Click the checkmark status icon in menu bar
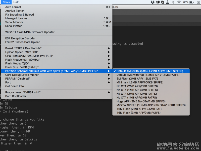 point(163,2)
